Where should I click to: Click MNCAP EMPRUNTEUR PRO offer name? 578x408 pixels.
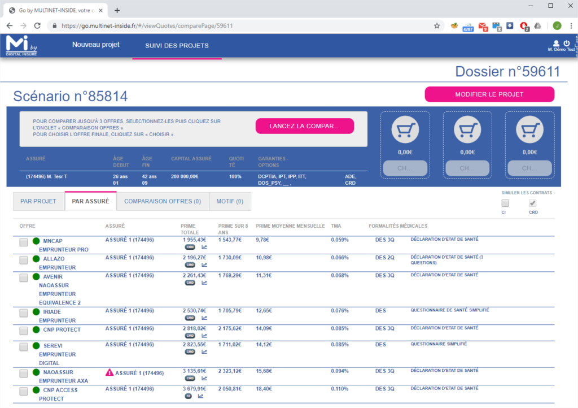[64, 245]
